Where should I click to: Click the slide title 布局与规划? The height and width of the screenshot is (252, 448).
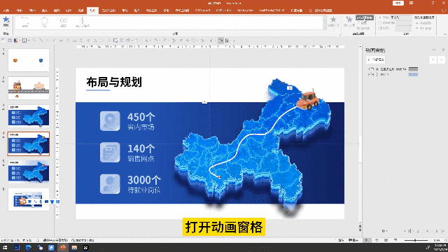coord(114,83)
